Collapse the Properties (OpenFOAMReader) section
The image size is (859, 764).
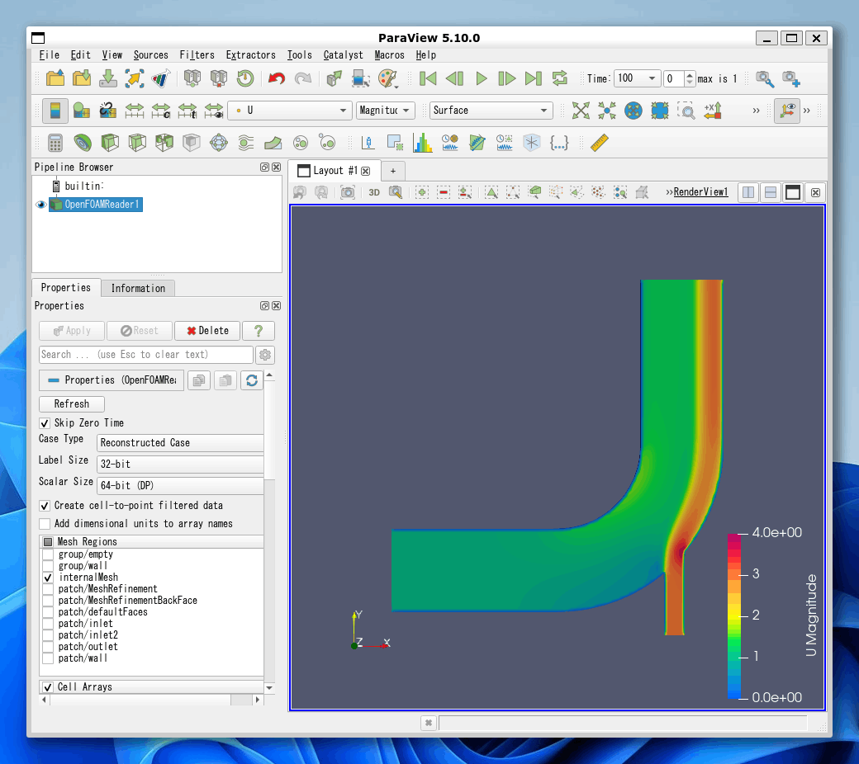pyautogui.click(x=112, y=380)
